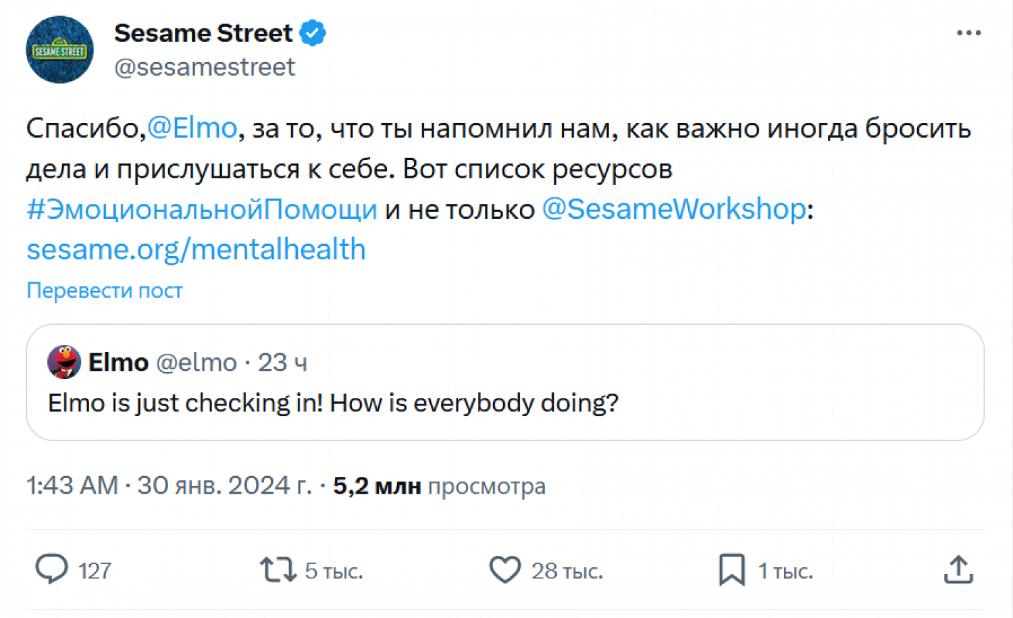Click "Перевести пост" translate link
The height and width of the screenshot is (618, 1013).
click(x=105, y=290)
